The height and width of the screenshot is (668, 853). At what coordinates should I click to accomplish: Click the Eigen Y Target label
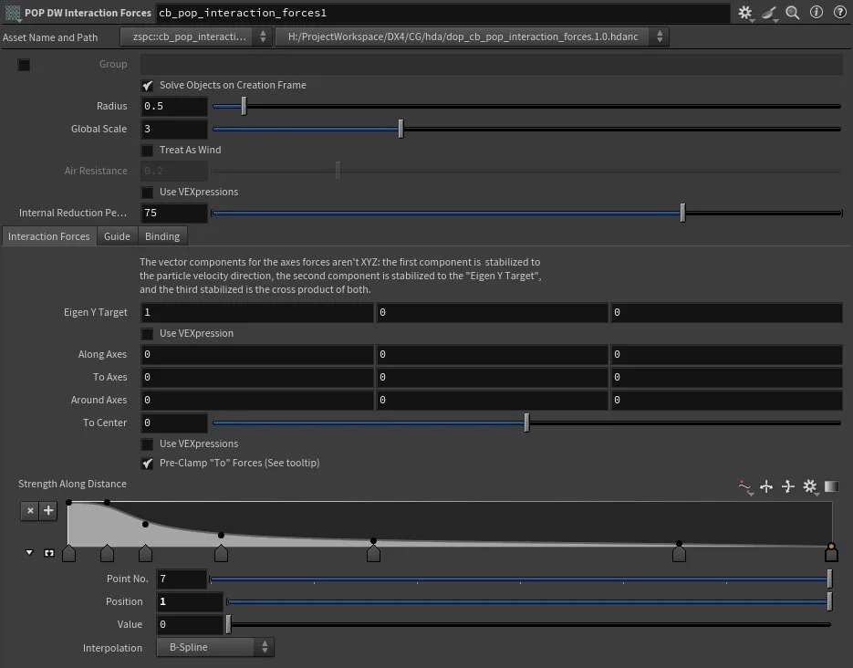click(x=95, y=312)
